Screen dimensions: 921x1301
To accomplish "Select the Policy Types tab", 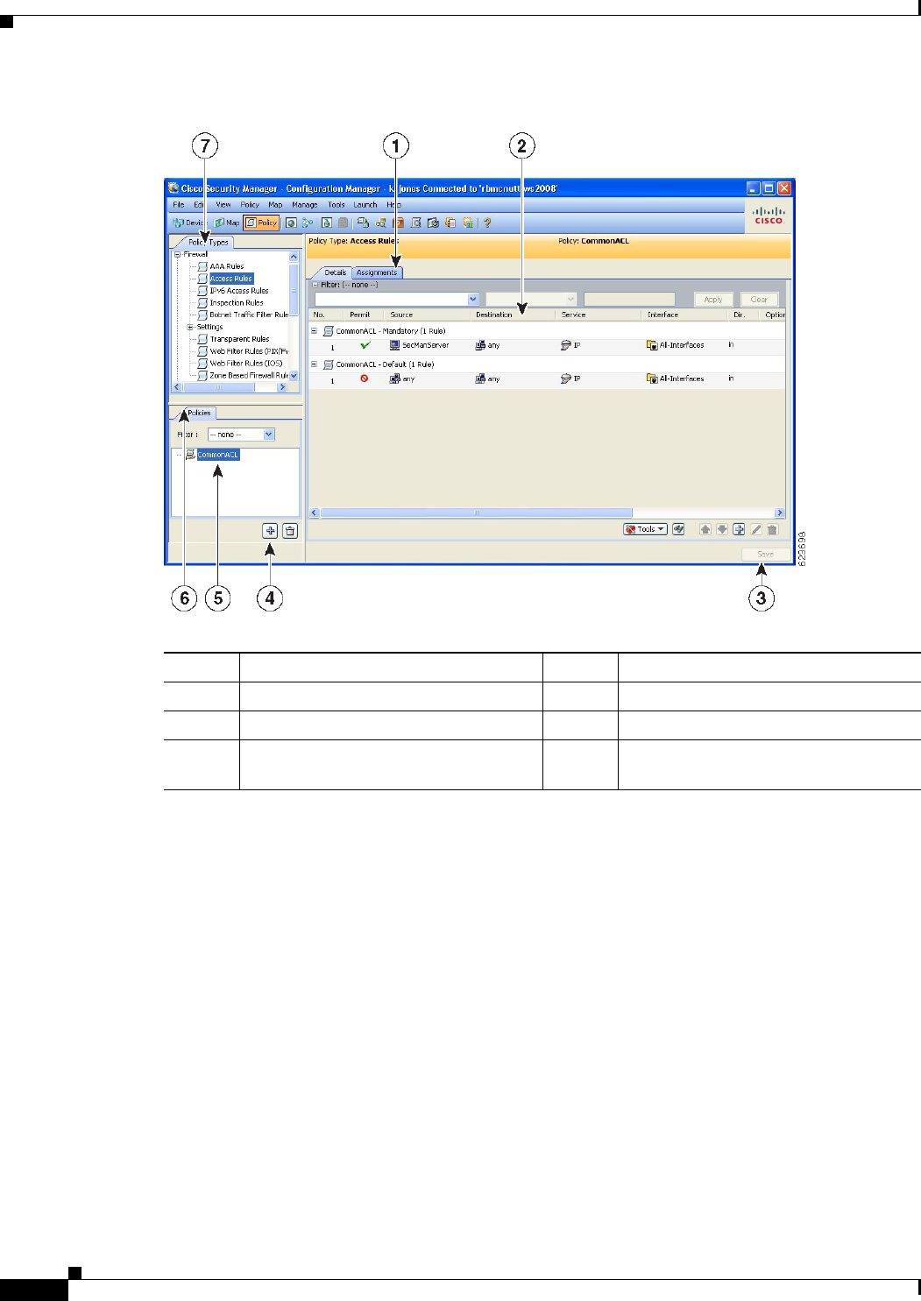I will [208, 243].
